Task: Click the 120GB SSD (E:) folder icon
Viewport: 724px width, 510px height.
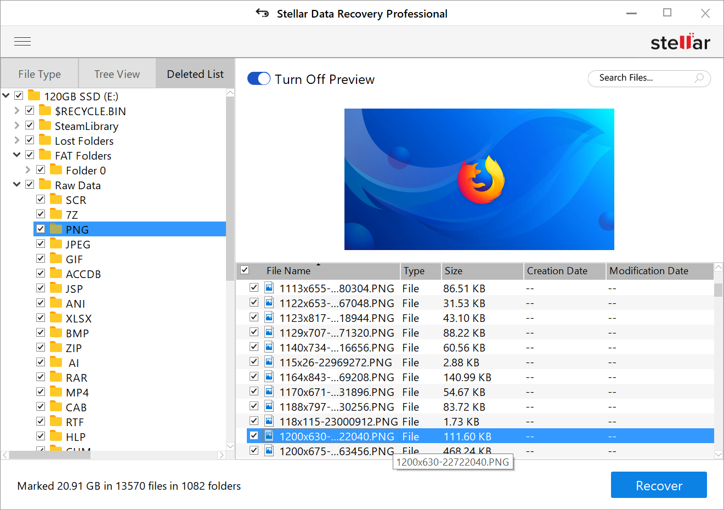Action: coord(34,96)
